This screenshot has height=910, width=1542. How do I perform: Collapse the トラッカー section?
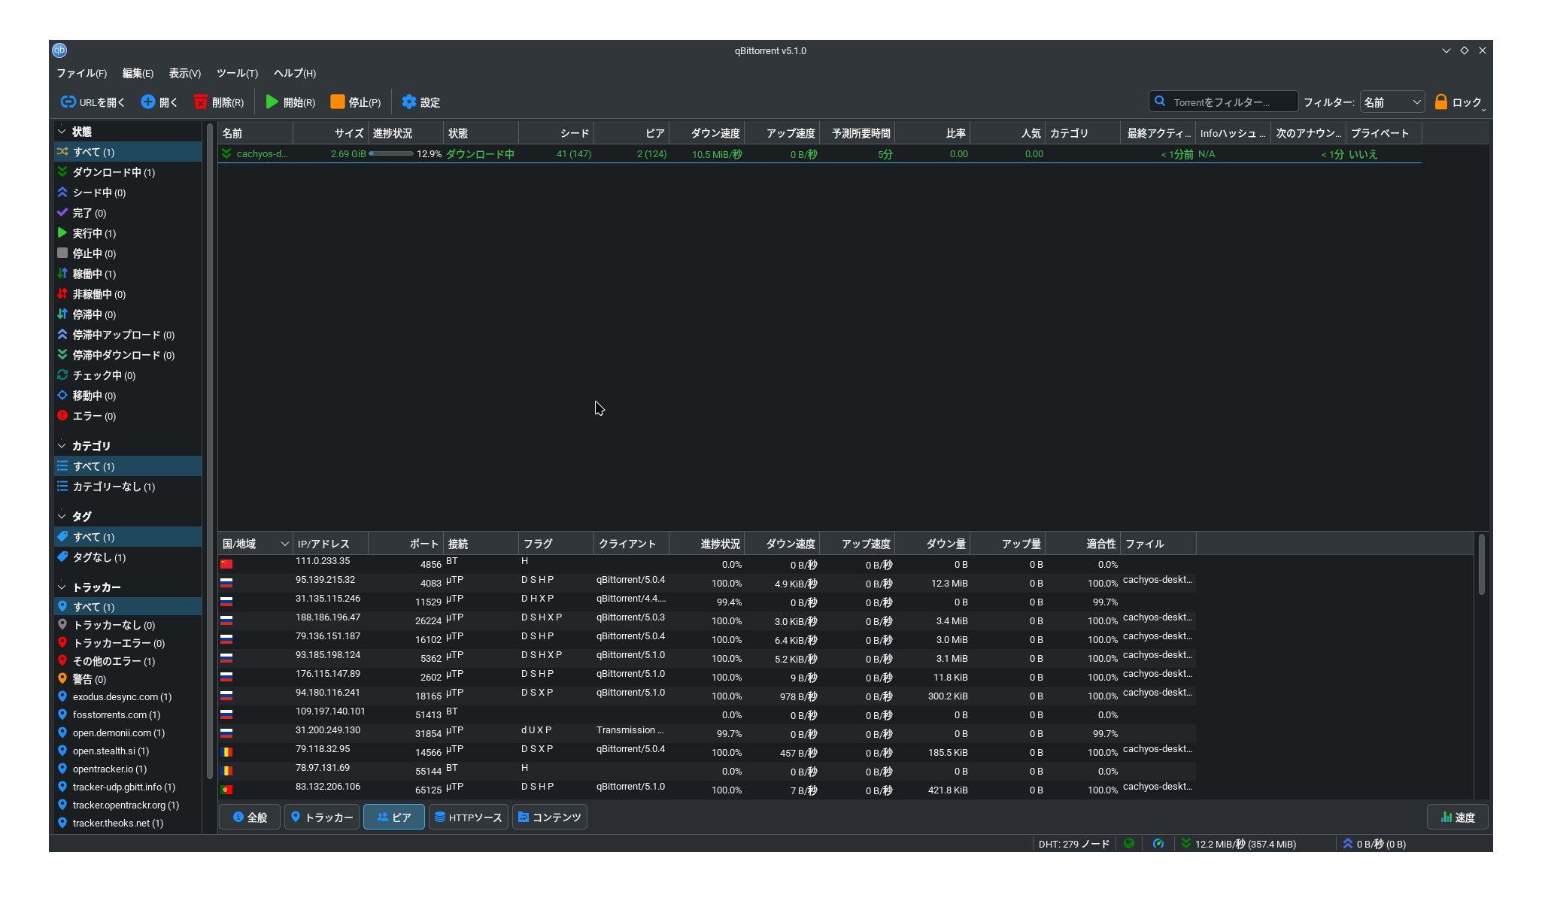(x=62, y=587)
